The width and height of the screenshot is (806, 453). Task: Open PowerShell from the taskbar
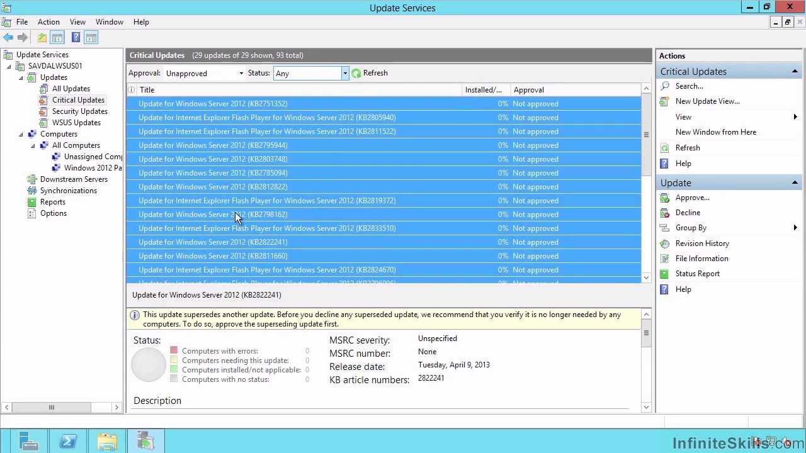(x=68, y=441)
